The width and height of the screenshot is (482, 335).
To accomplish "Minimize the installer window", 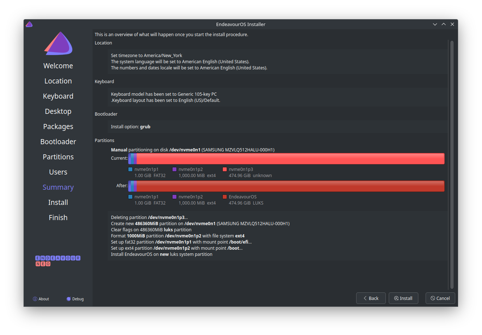I will click(x=435, y=24).
